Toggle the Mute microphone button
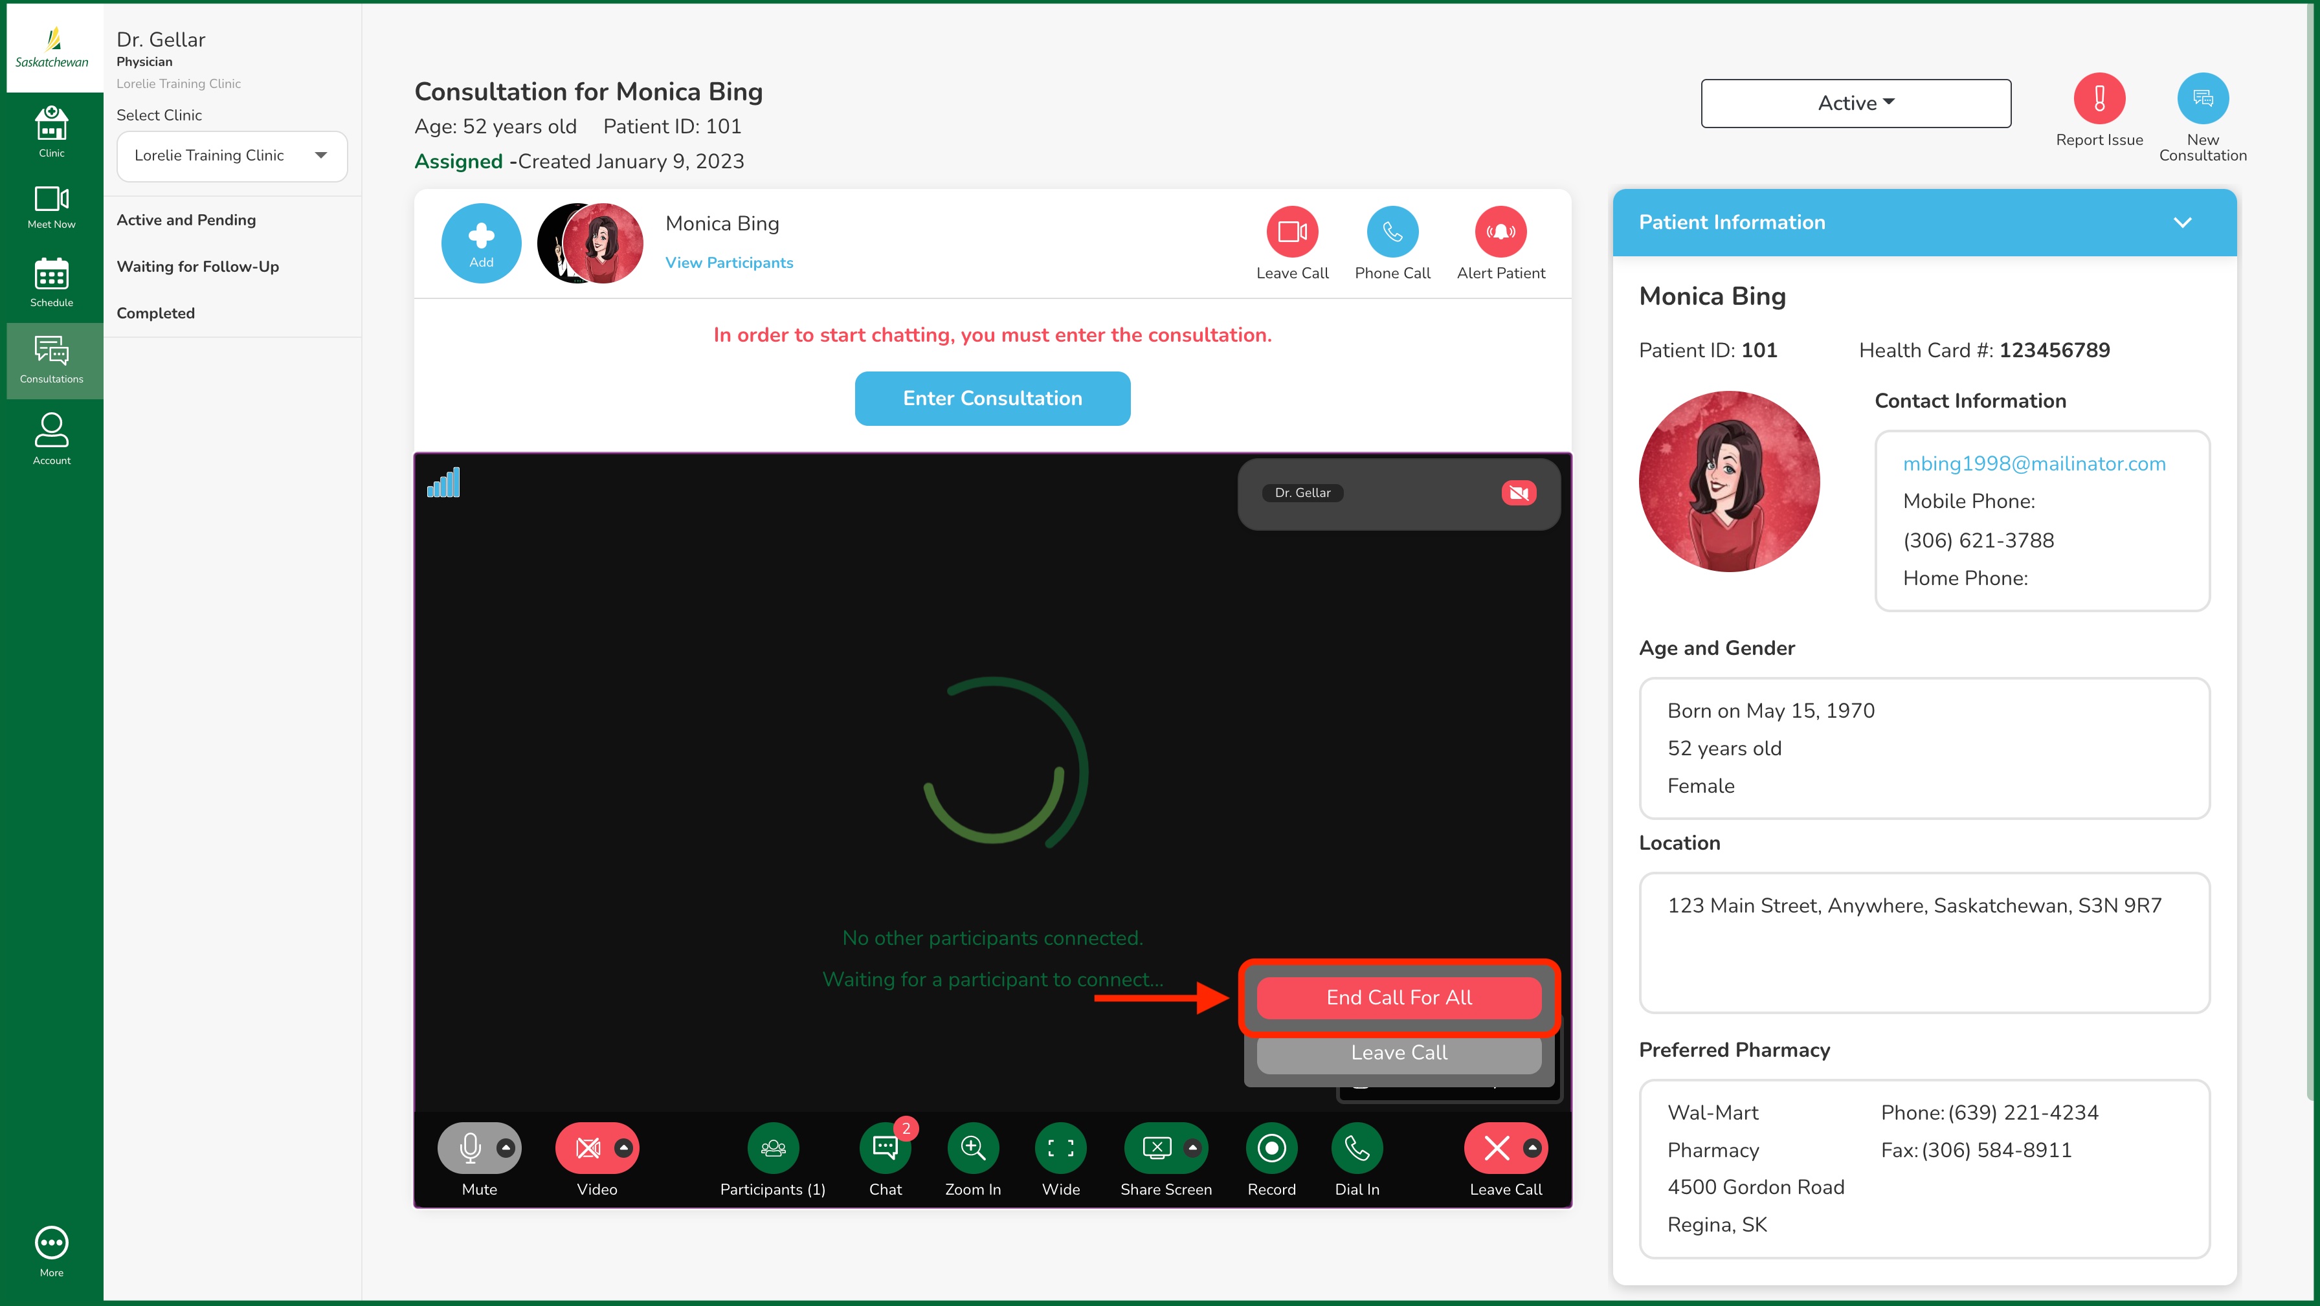This screenshot has height=1306, width=2320. (x=469, y=1148)
